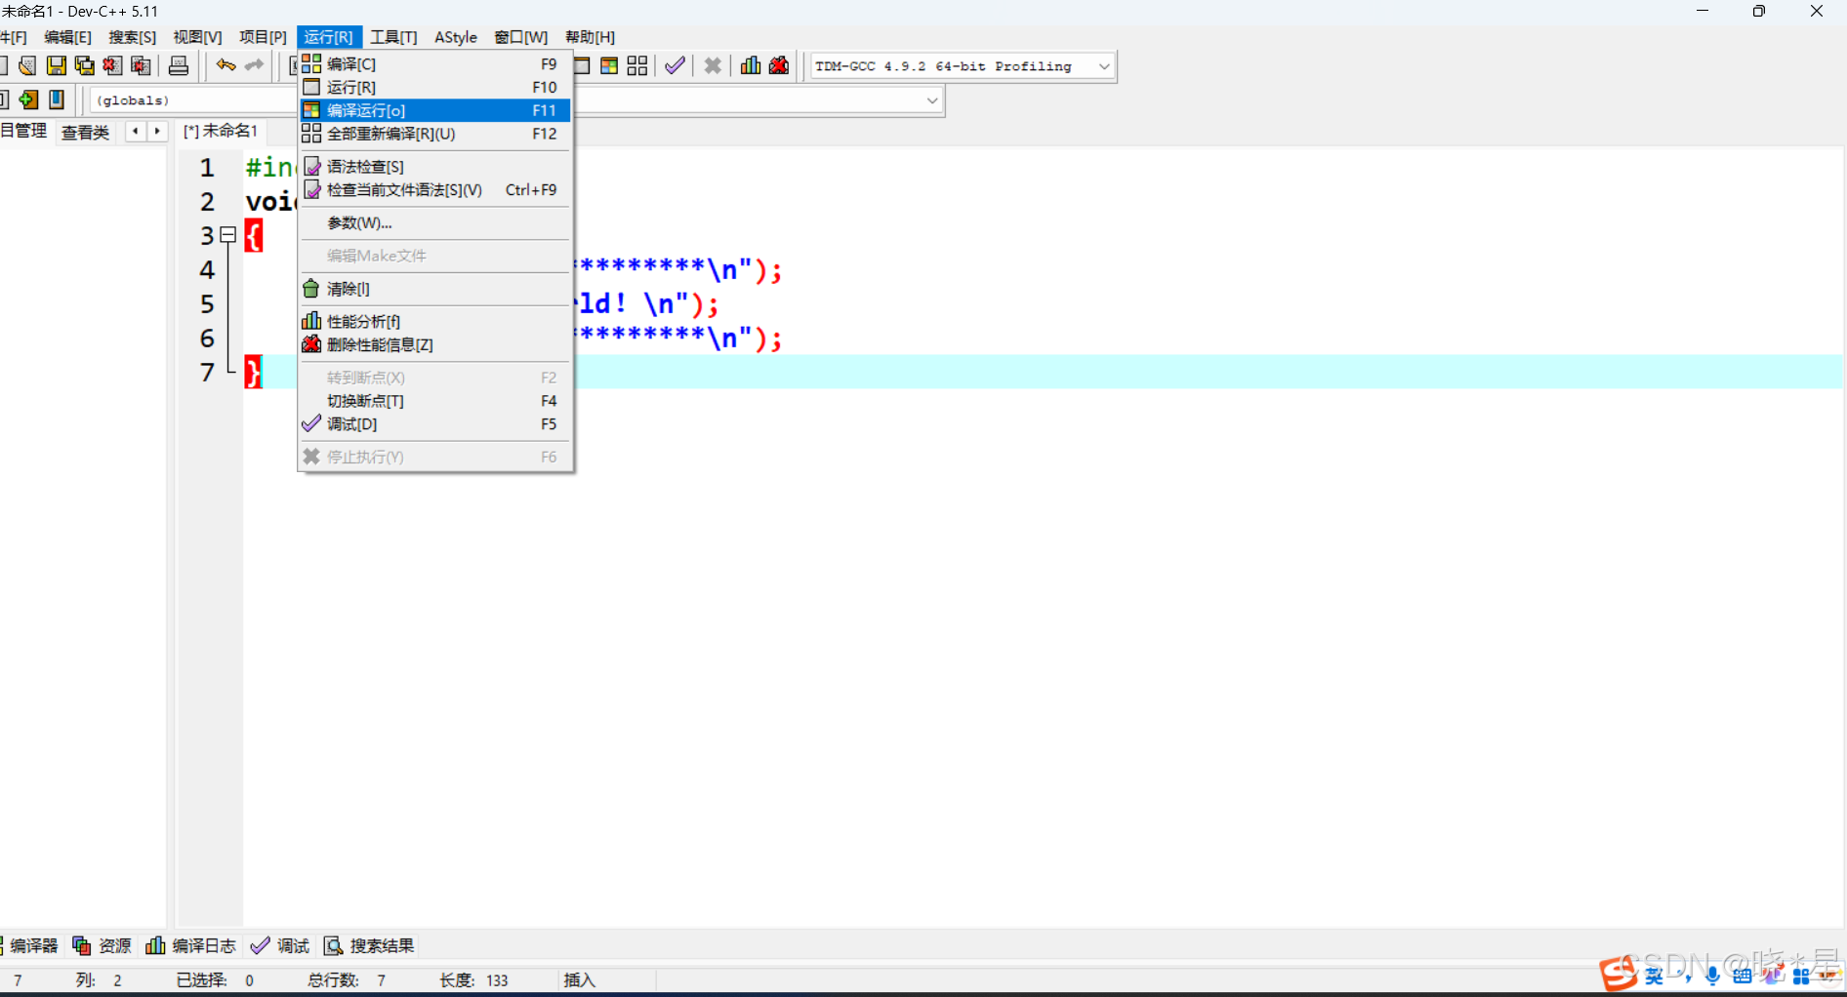Screen dimensions: 1847x997
Task: Open the 视图[V] menu
Action: pyautogui.click(x=197, y=37)
